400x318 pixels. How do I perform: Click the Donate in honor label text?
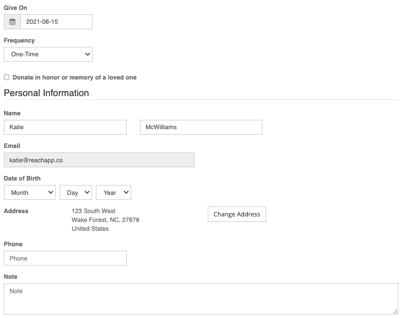(x=74, y=77)
